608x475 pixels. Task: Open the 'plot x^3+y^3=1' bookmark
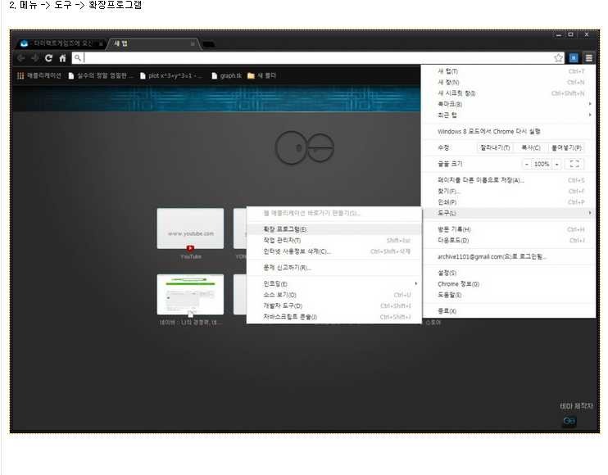tap(170, 76)
